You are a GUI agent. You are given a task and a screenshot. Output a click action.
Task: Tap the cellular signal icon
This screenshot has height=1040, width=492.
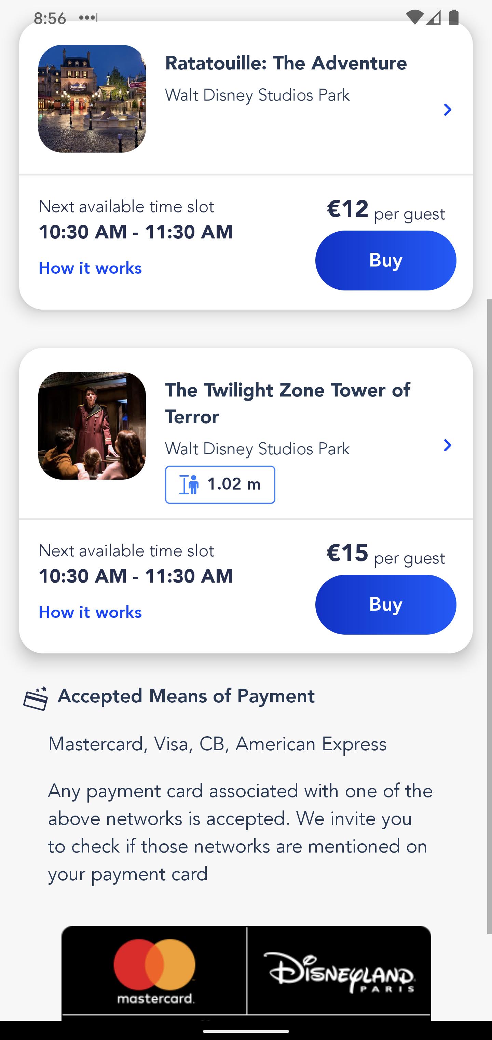[434, 18]
